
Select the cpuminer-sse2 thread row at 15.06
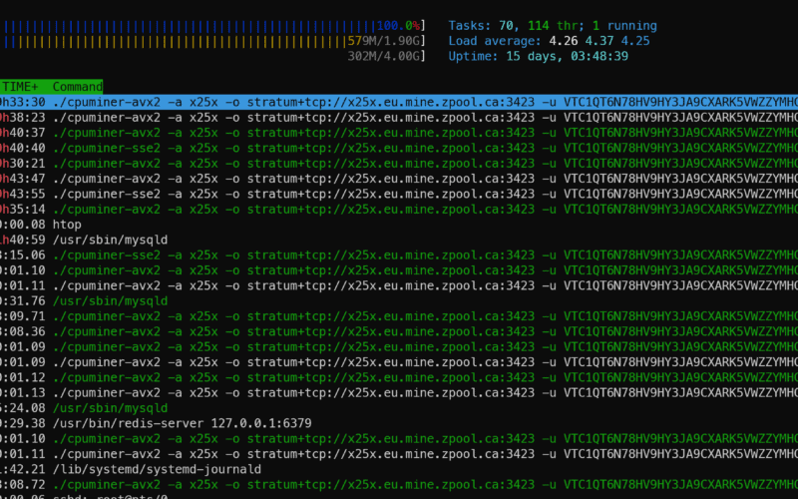click(399, 255)
